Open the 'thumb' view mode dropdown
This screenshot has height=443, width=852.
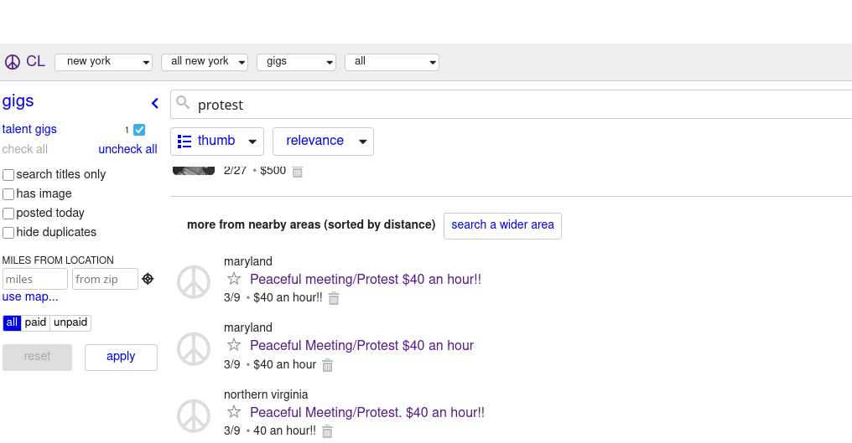pos(217,142)
